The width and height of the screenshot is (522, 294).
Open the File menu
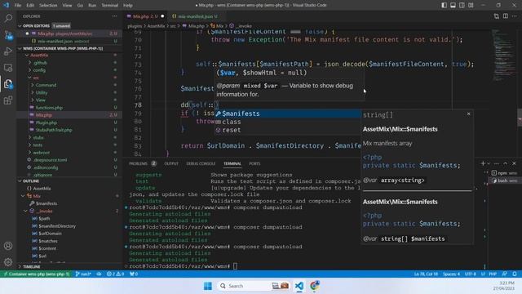point(18,5)
